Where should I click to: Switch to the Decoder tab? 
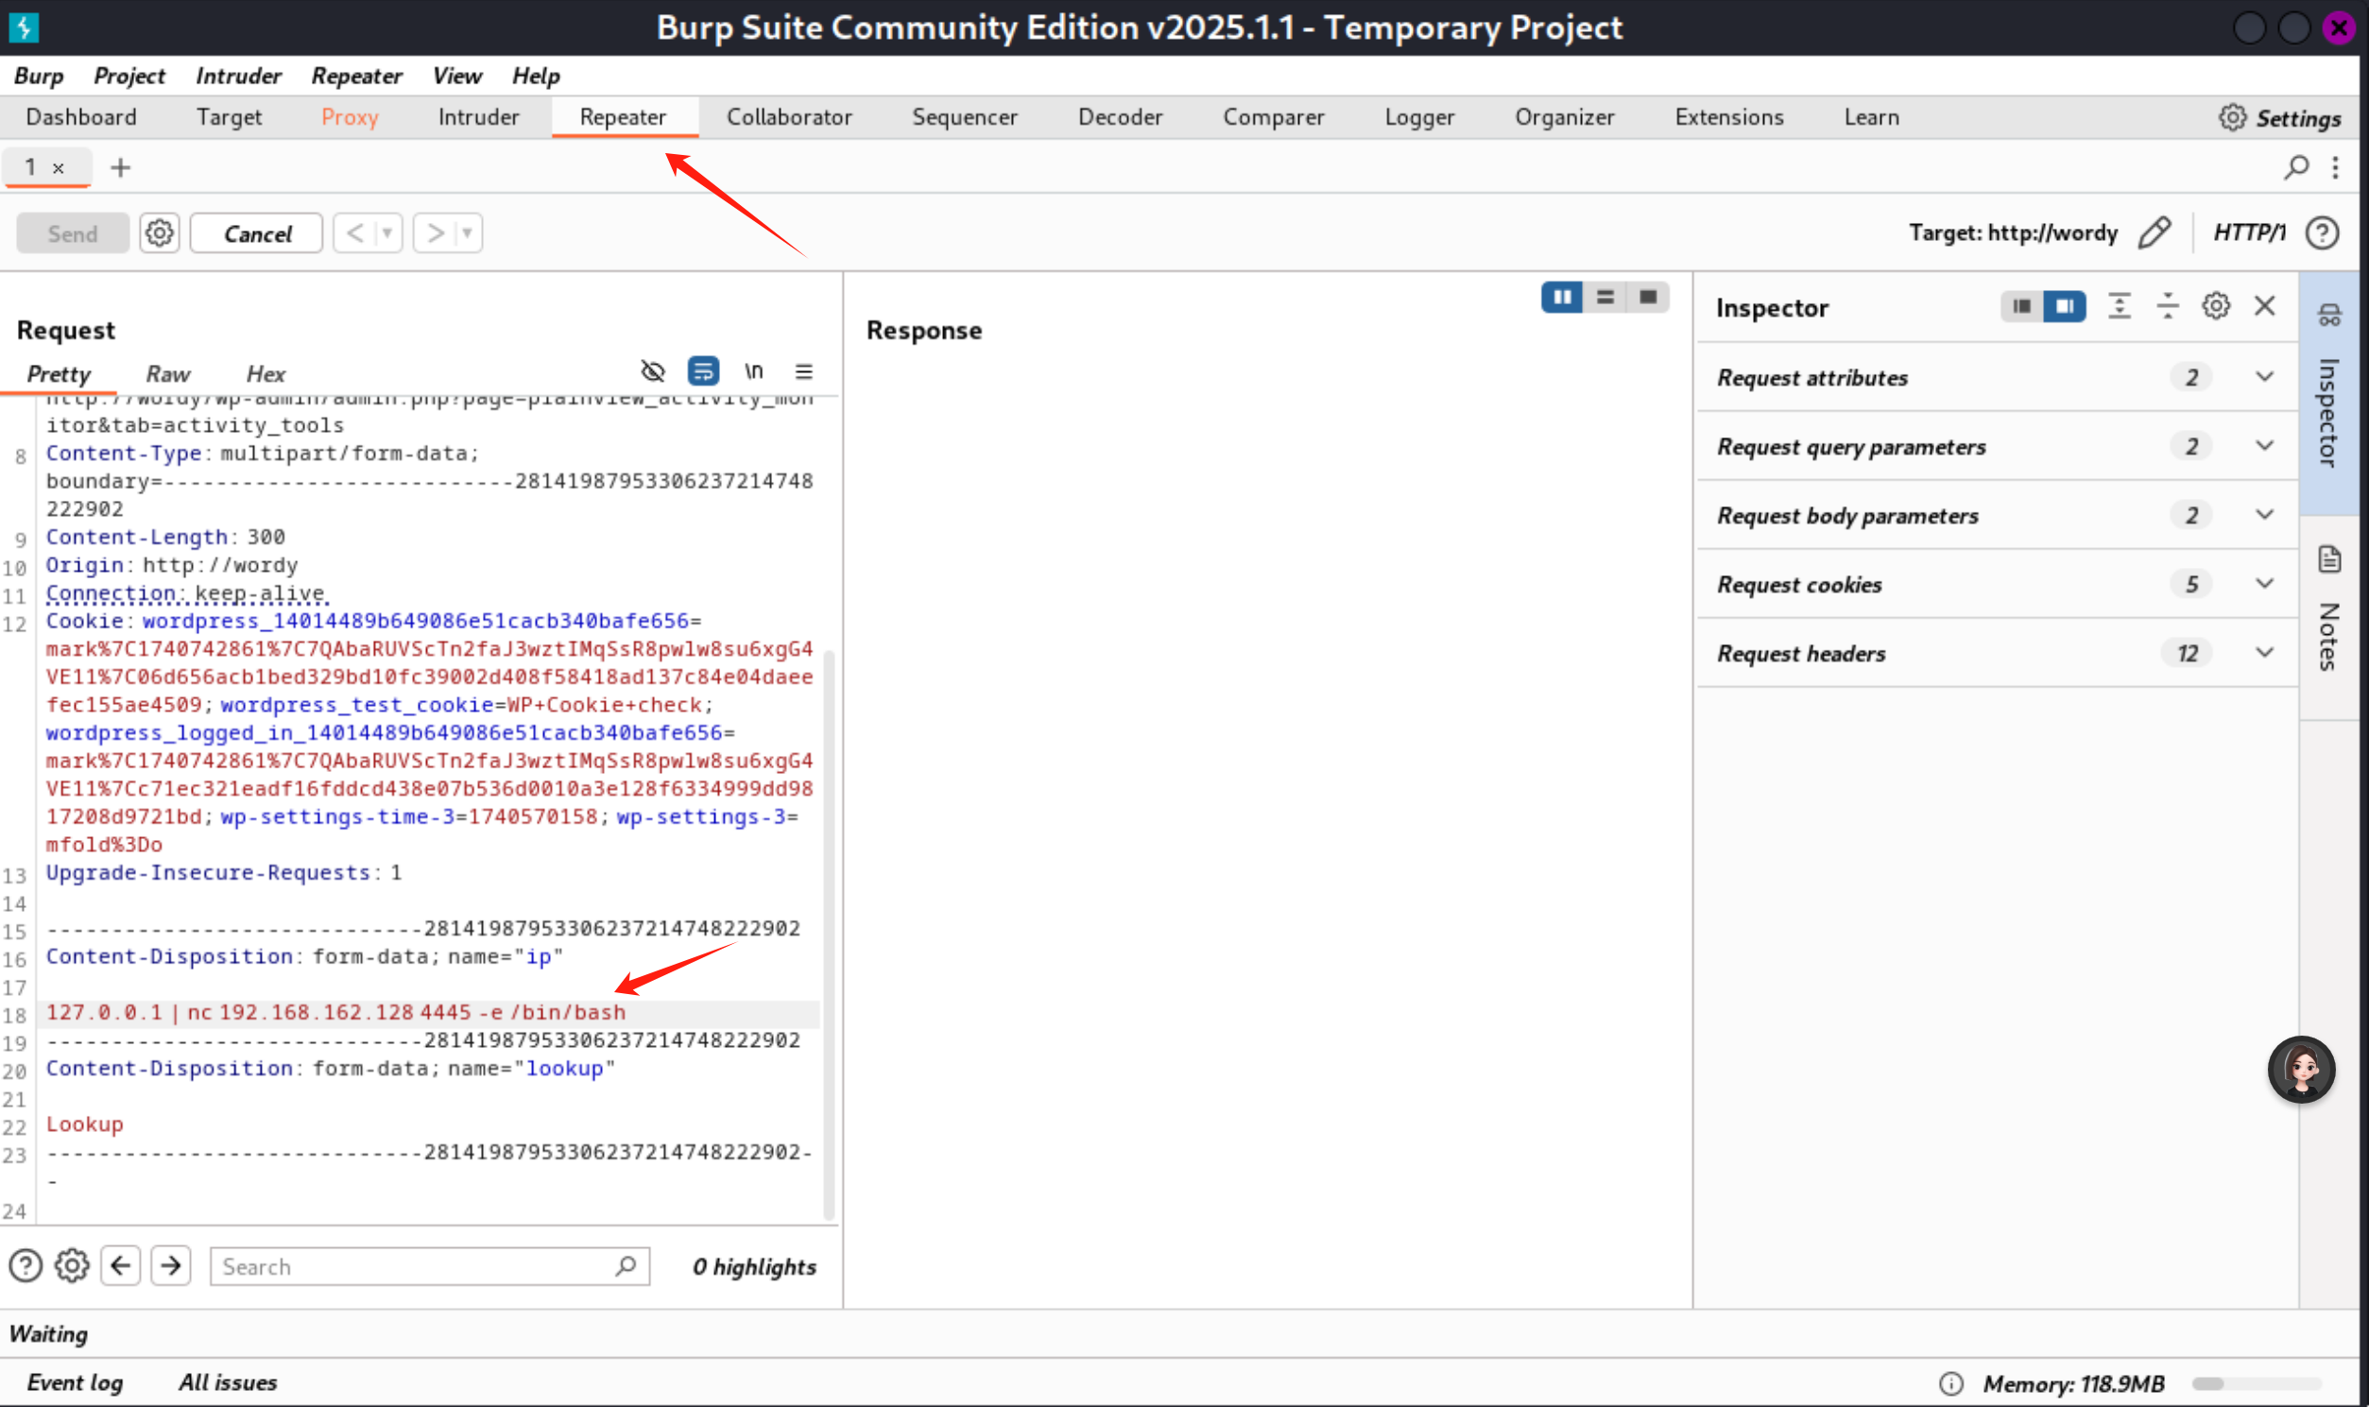pos(1120,117)
